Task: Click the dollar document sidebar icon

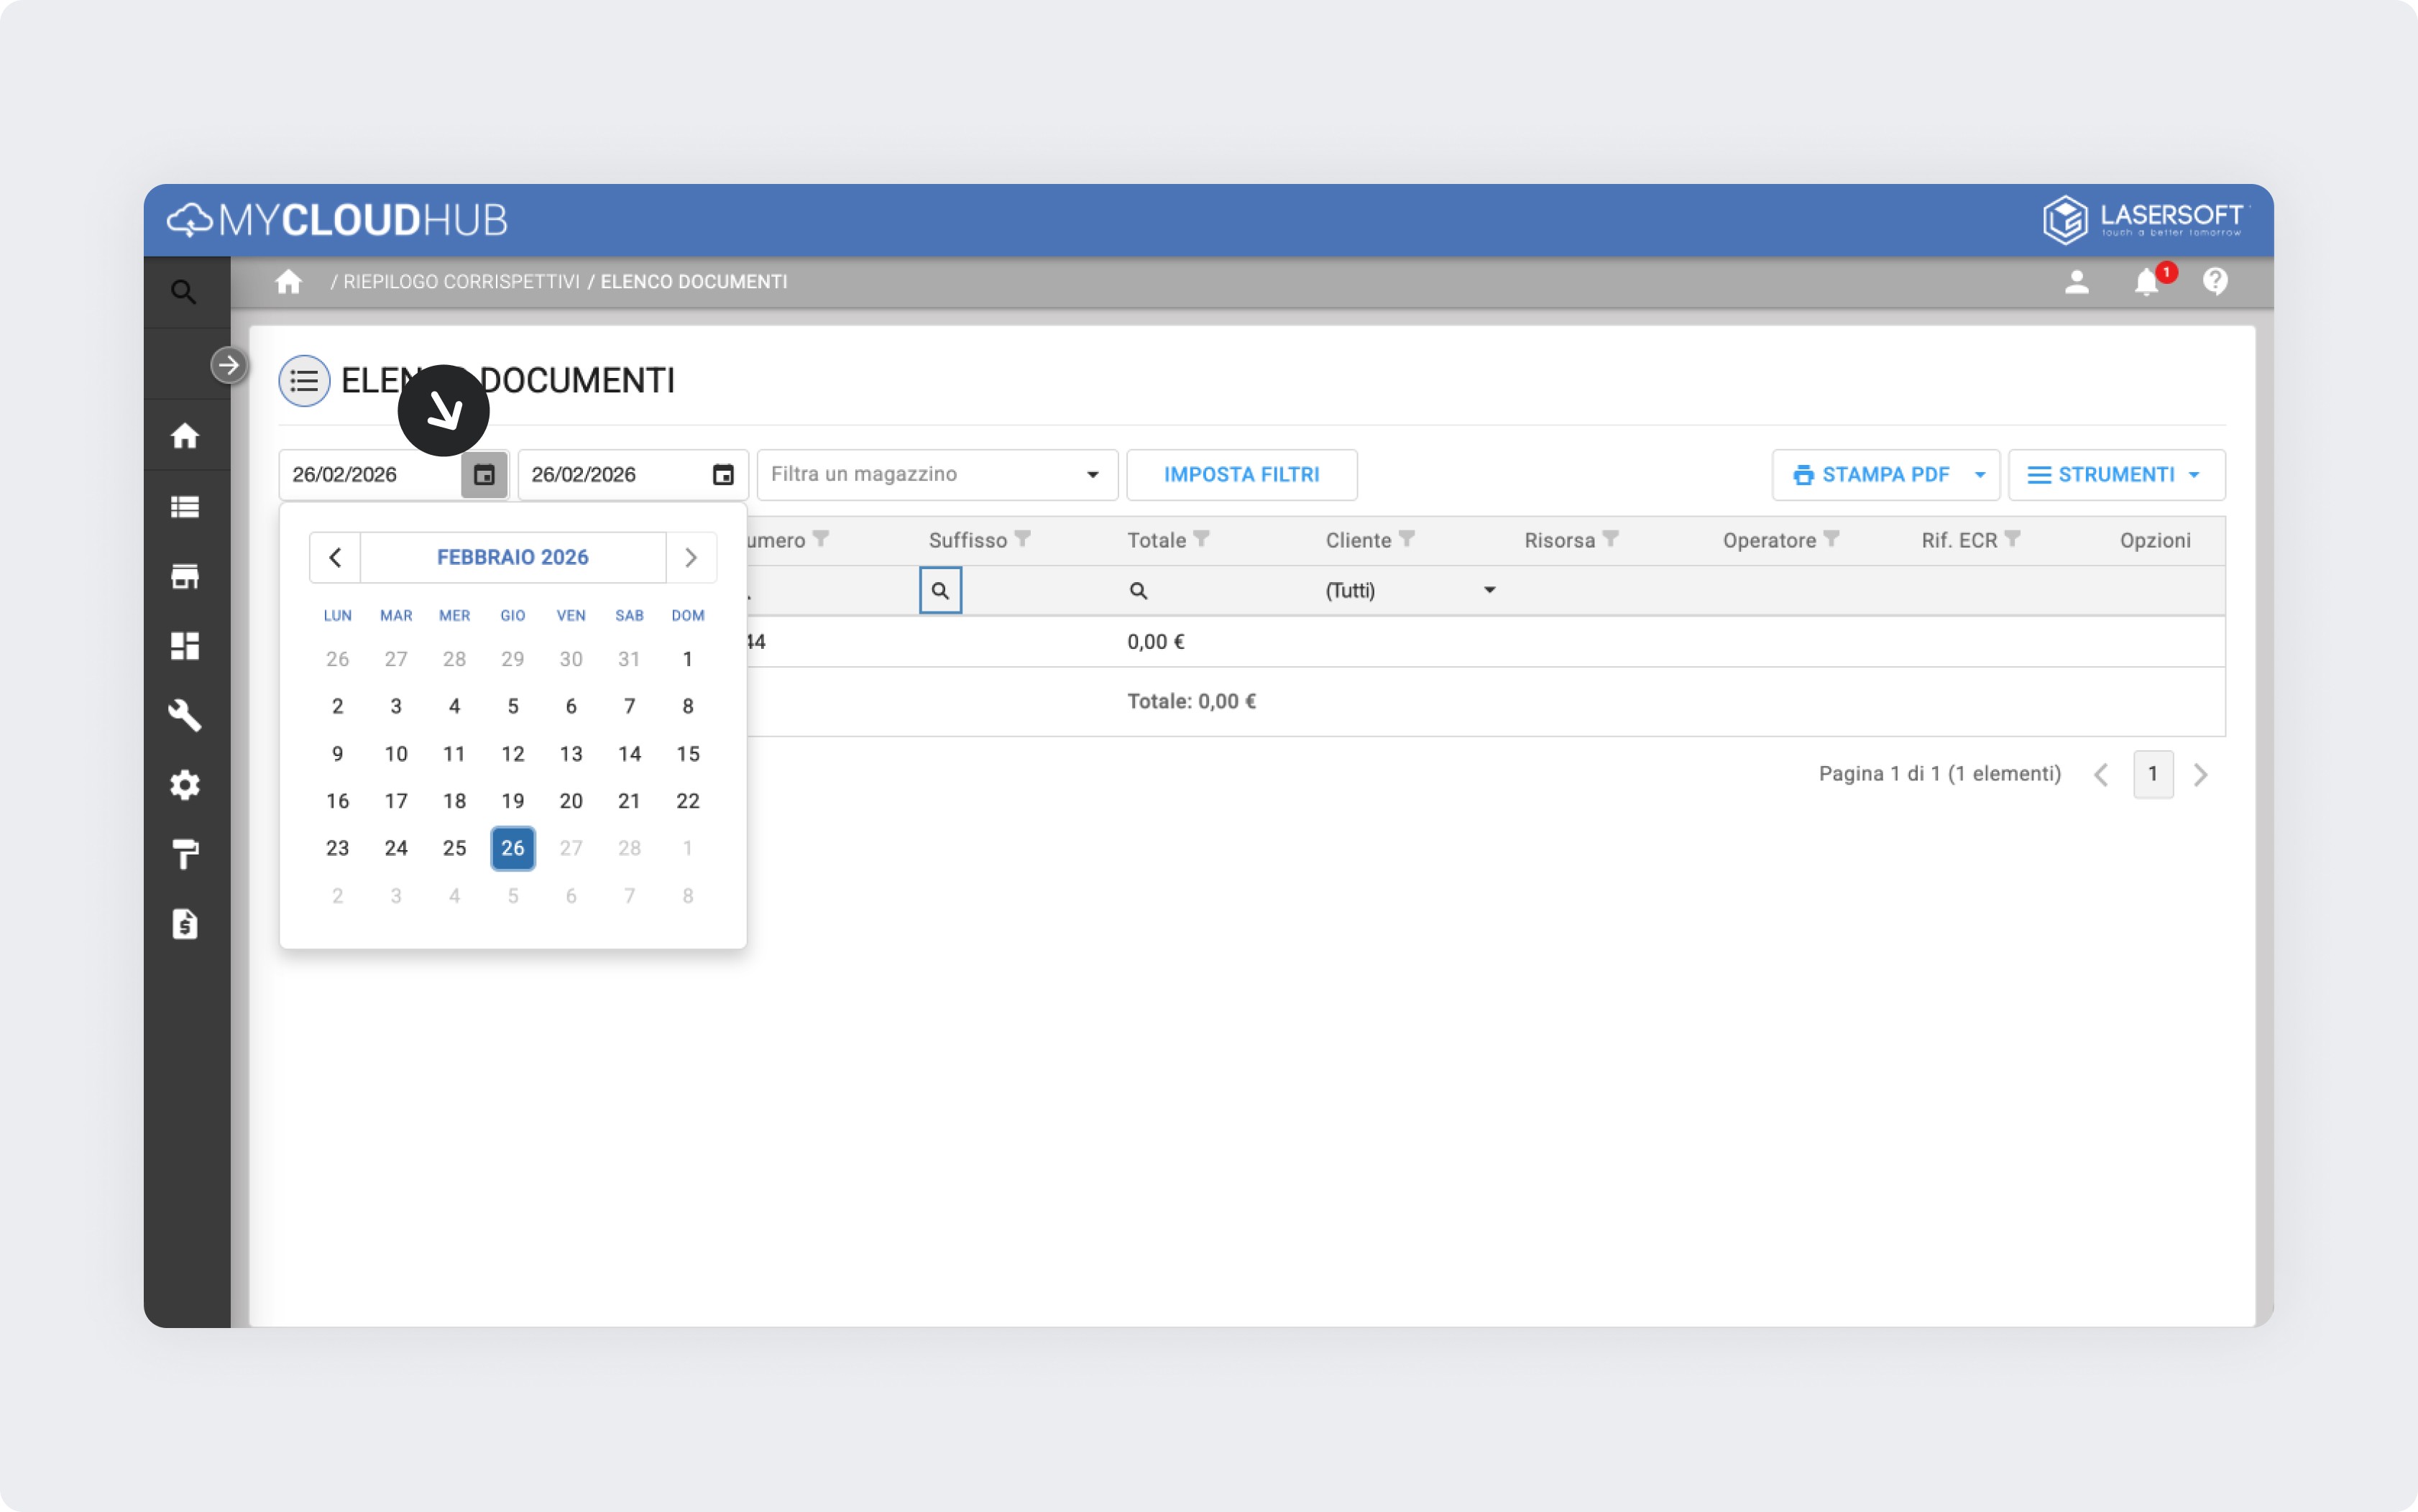Action: point(185,924)
